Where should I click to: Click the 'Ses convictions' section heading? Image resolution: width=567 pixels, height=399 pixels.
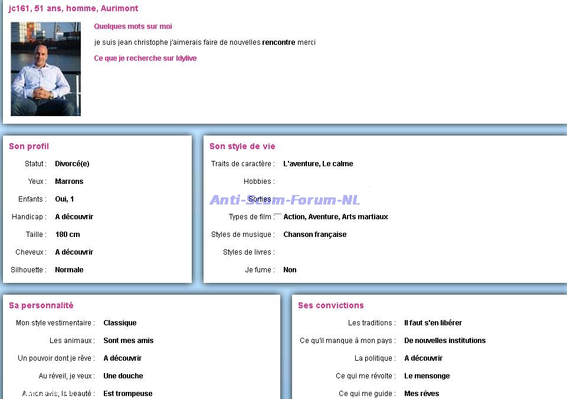click(x=330, y=305)
